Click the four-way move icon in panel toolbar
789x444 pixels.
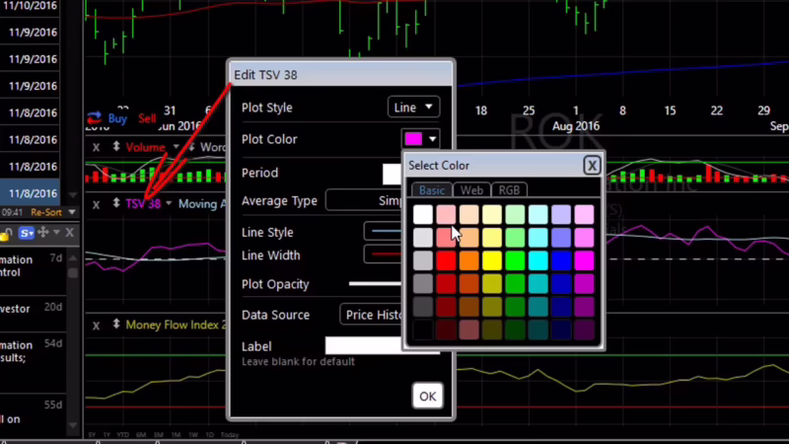43,233
